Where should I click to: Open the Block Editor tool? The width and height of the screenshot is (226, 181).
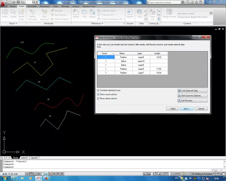click(22, 13)
